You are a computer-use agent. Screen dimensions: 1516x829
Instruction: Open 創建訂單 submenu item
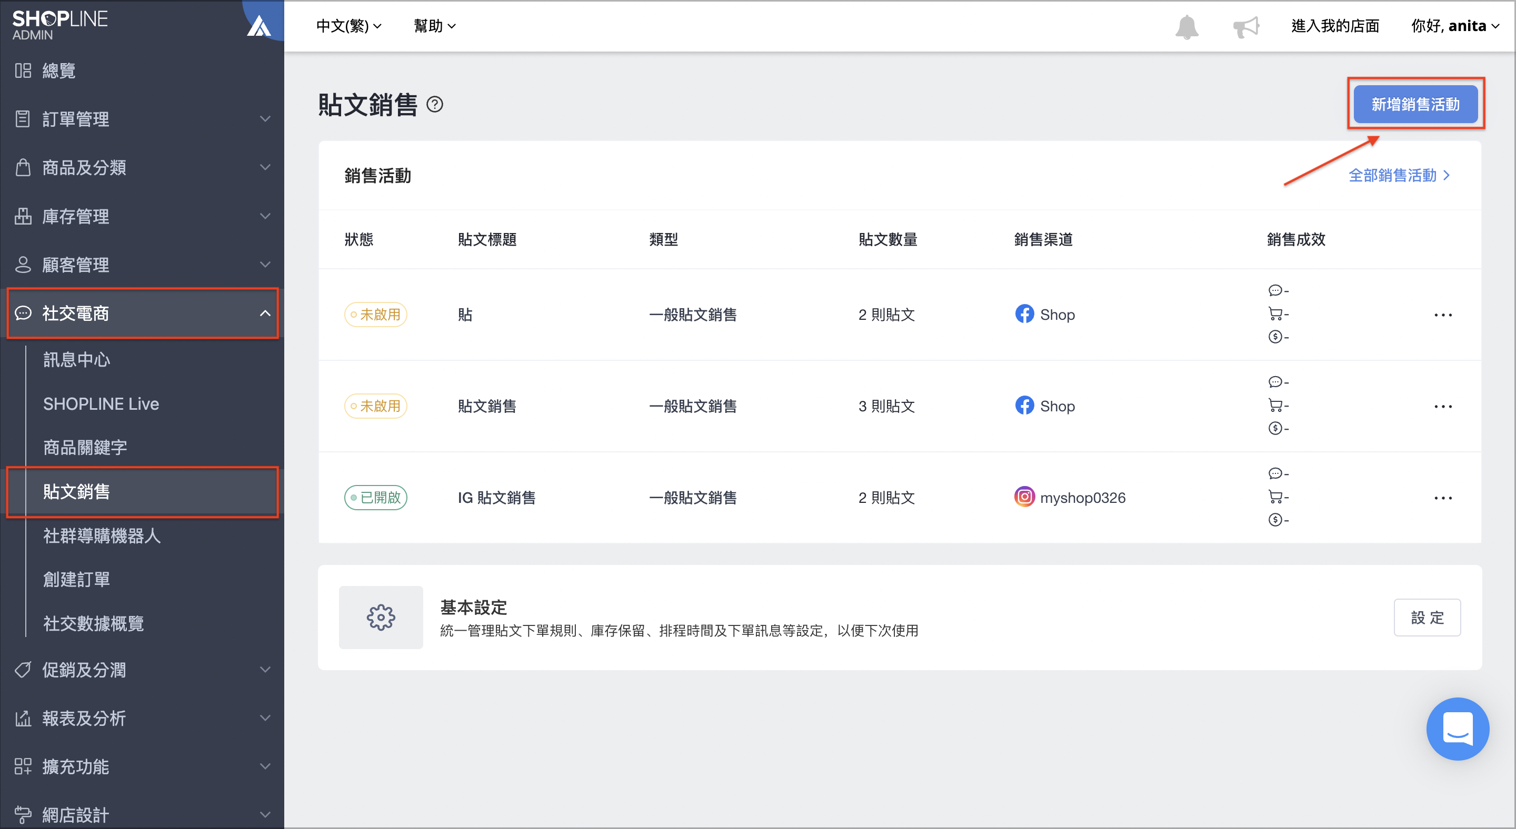[76, 580]
